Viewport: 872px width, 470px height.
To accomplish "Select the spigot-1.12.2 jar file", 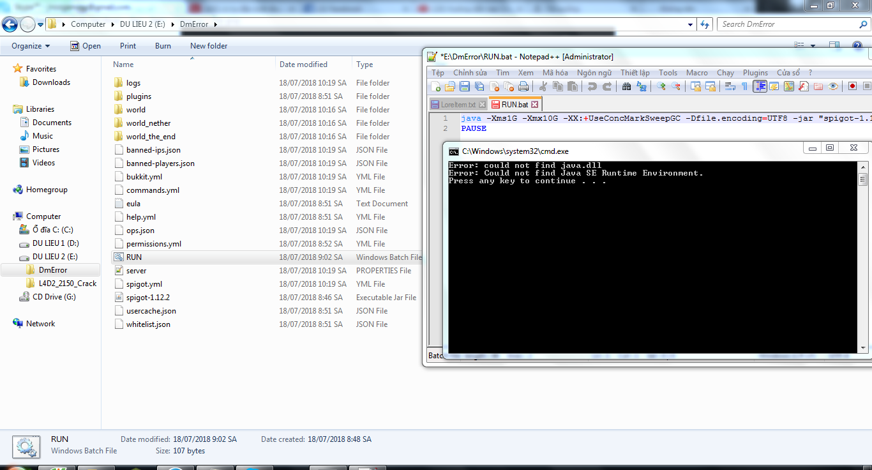I will click(x=147, y=298).
